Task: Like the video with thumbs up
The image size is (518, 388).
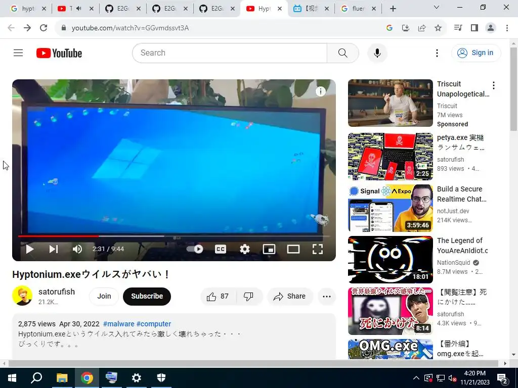Action: click(x=219, y=296)
